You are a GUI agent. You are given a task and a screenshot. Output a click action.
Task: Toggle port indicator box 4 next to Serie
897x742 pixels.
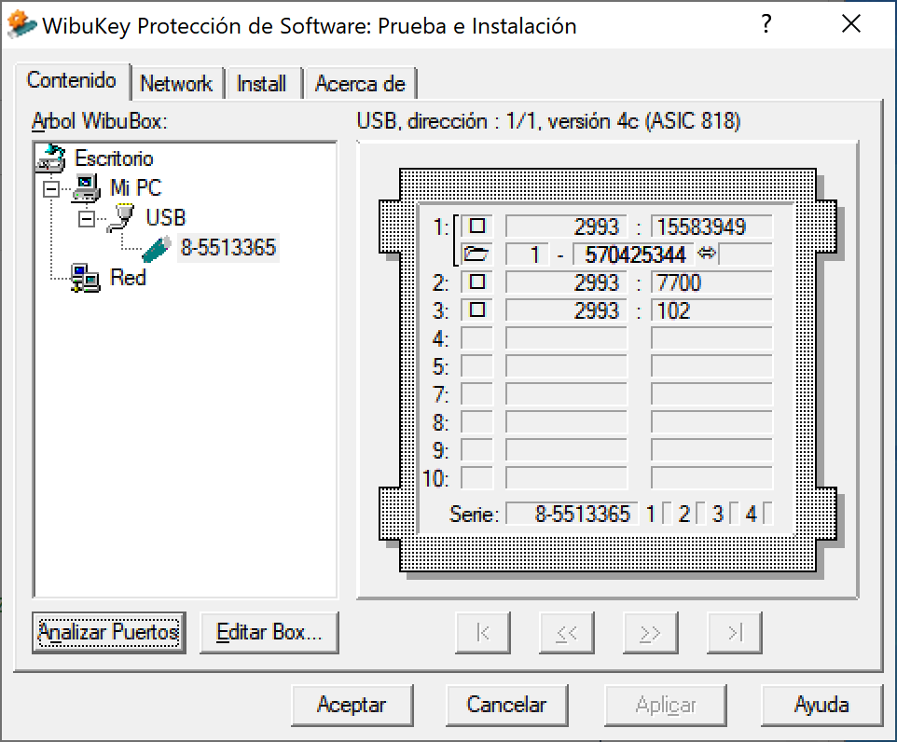pos(768,514)
